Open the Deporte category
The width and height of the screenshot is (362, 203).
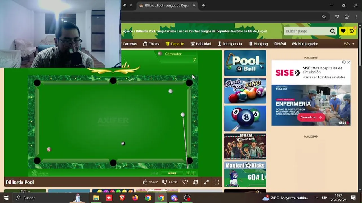[175, 44]
